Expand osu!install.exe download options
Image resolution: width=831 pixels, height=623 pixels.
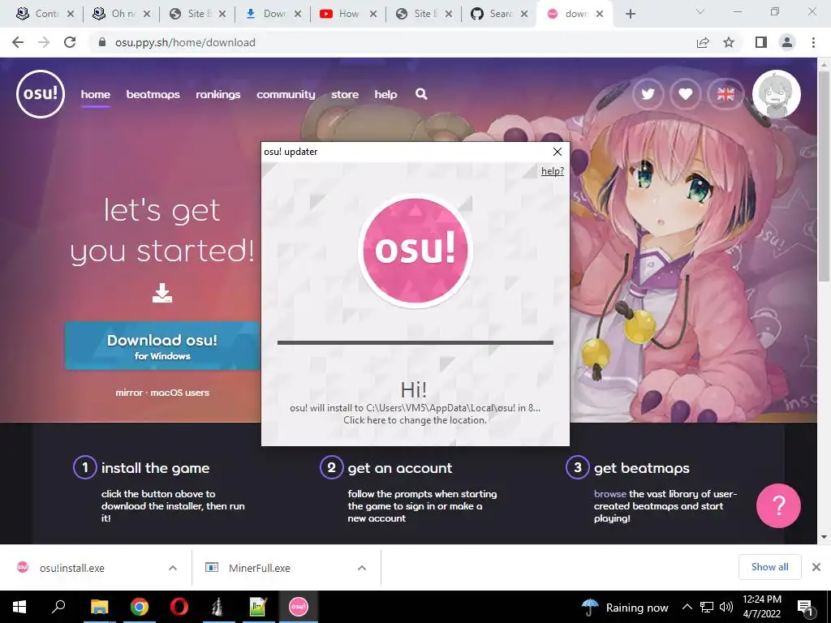coord(173,568)
